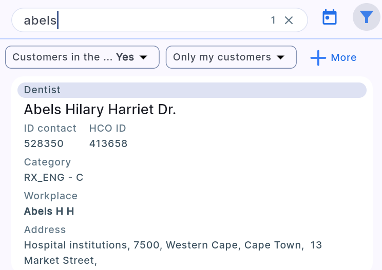The height and width of the screenshot is (270, 382).
Task: Expand the "Customers in the ... Yes" dropdown
Action: [82, 57]
